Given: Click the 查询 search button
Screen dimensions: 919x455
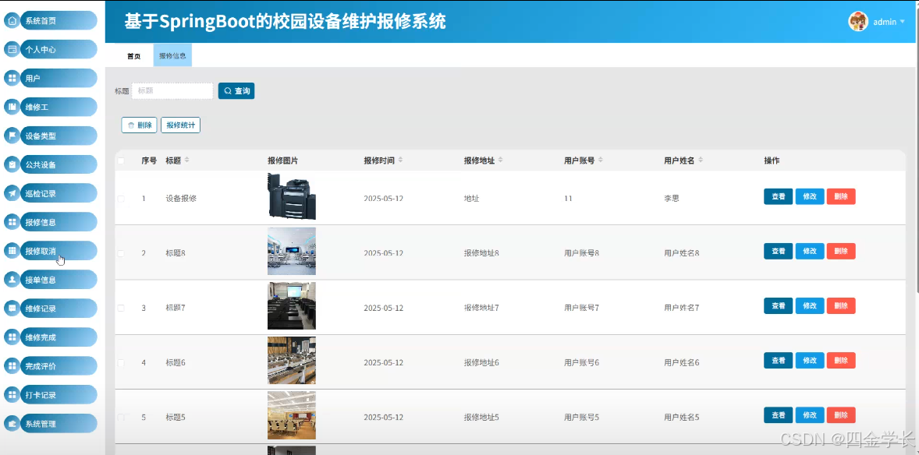Looking at the screenshot, I should pyautogui.click(x=236, y=90).
